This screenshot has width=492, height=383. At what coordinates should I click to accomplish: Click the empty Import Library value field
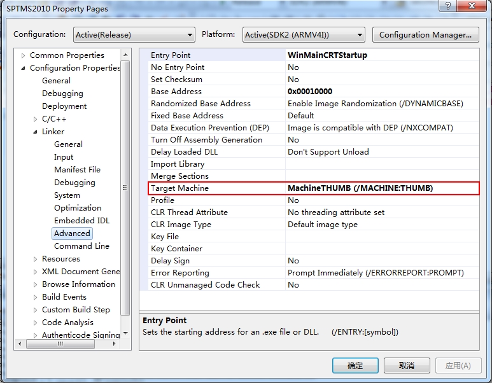tap(382, 164)
